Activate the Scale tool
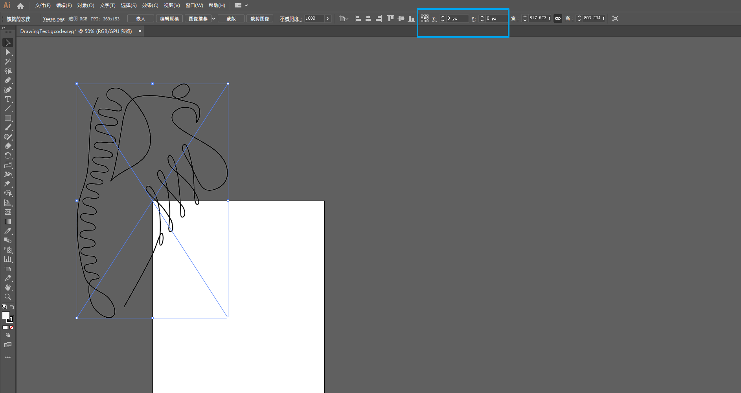The image size is (741, 393). click(8, 165)
